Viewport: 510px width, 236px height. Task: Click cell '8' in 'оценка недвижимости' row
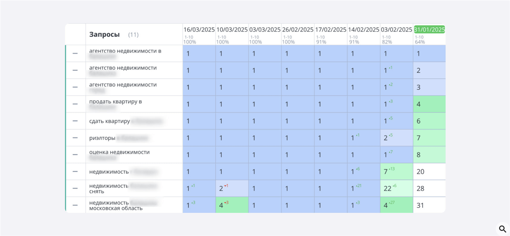point(429,155)
